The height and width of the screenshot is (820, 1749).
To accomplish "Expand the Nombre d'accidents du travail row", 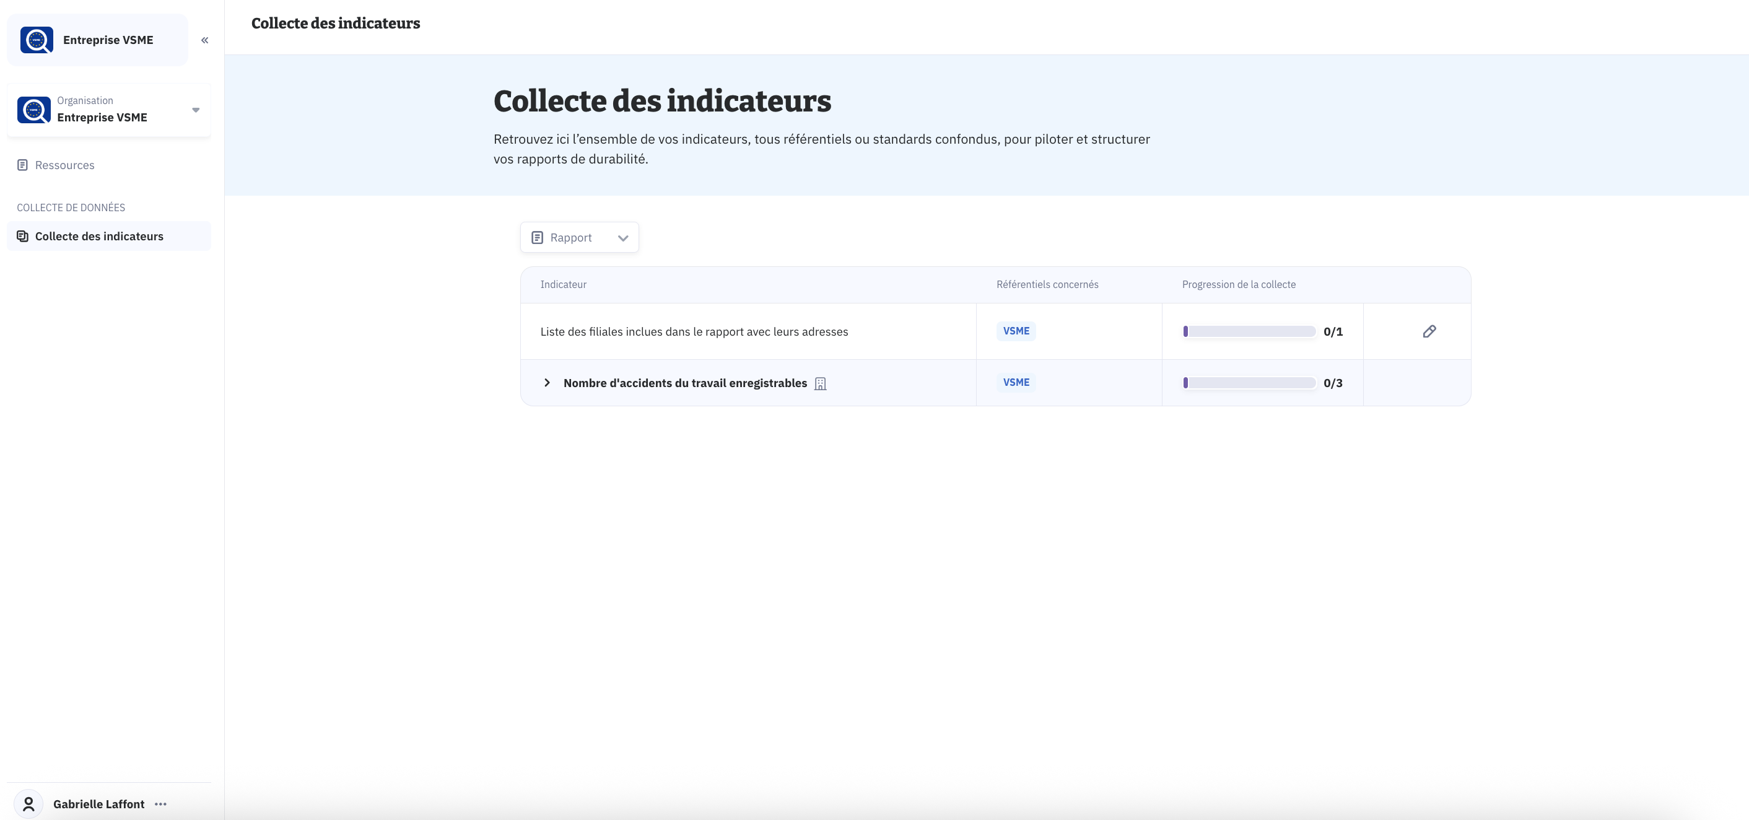I will (x=546, y=383).
